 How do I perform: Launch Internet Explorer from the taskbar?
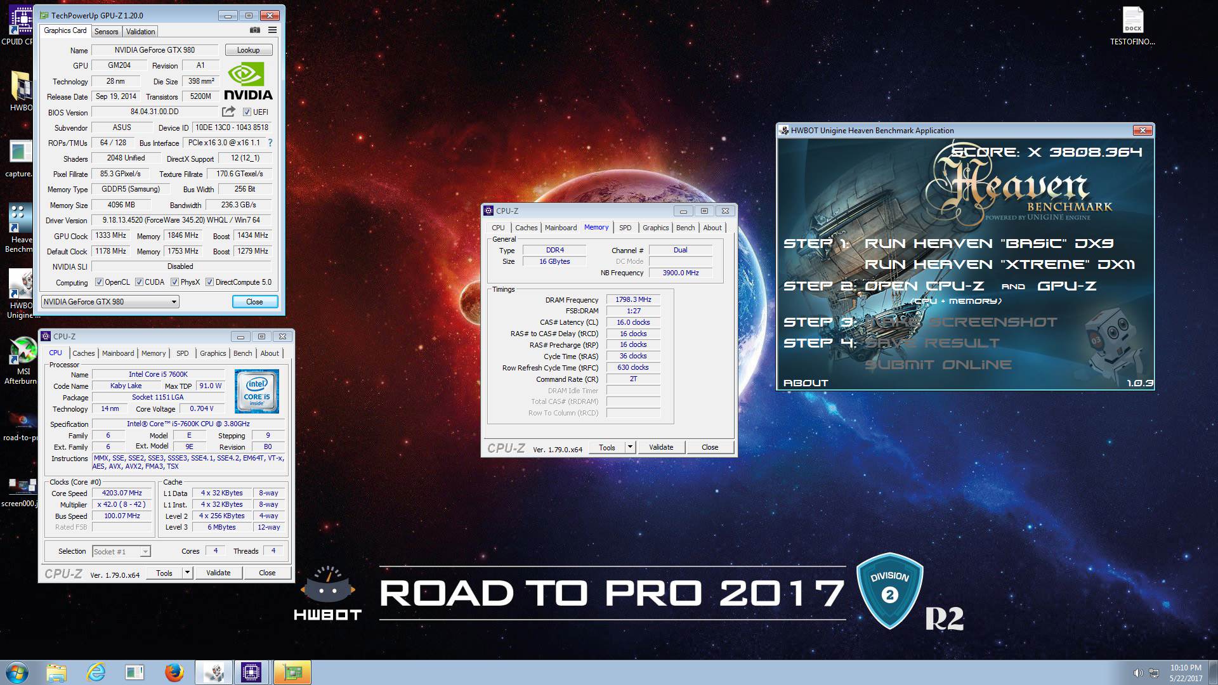[96, 672]
